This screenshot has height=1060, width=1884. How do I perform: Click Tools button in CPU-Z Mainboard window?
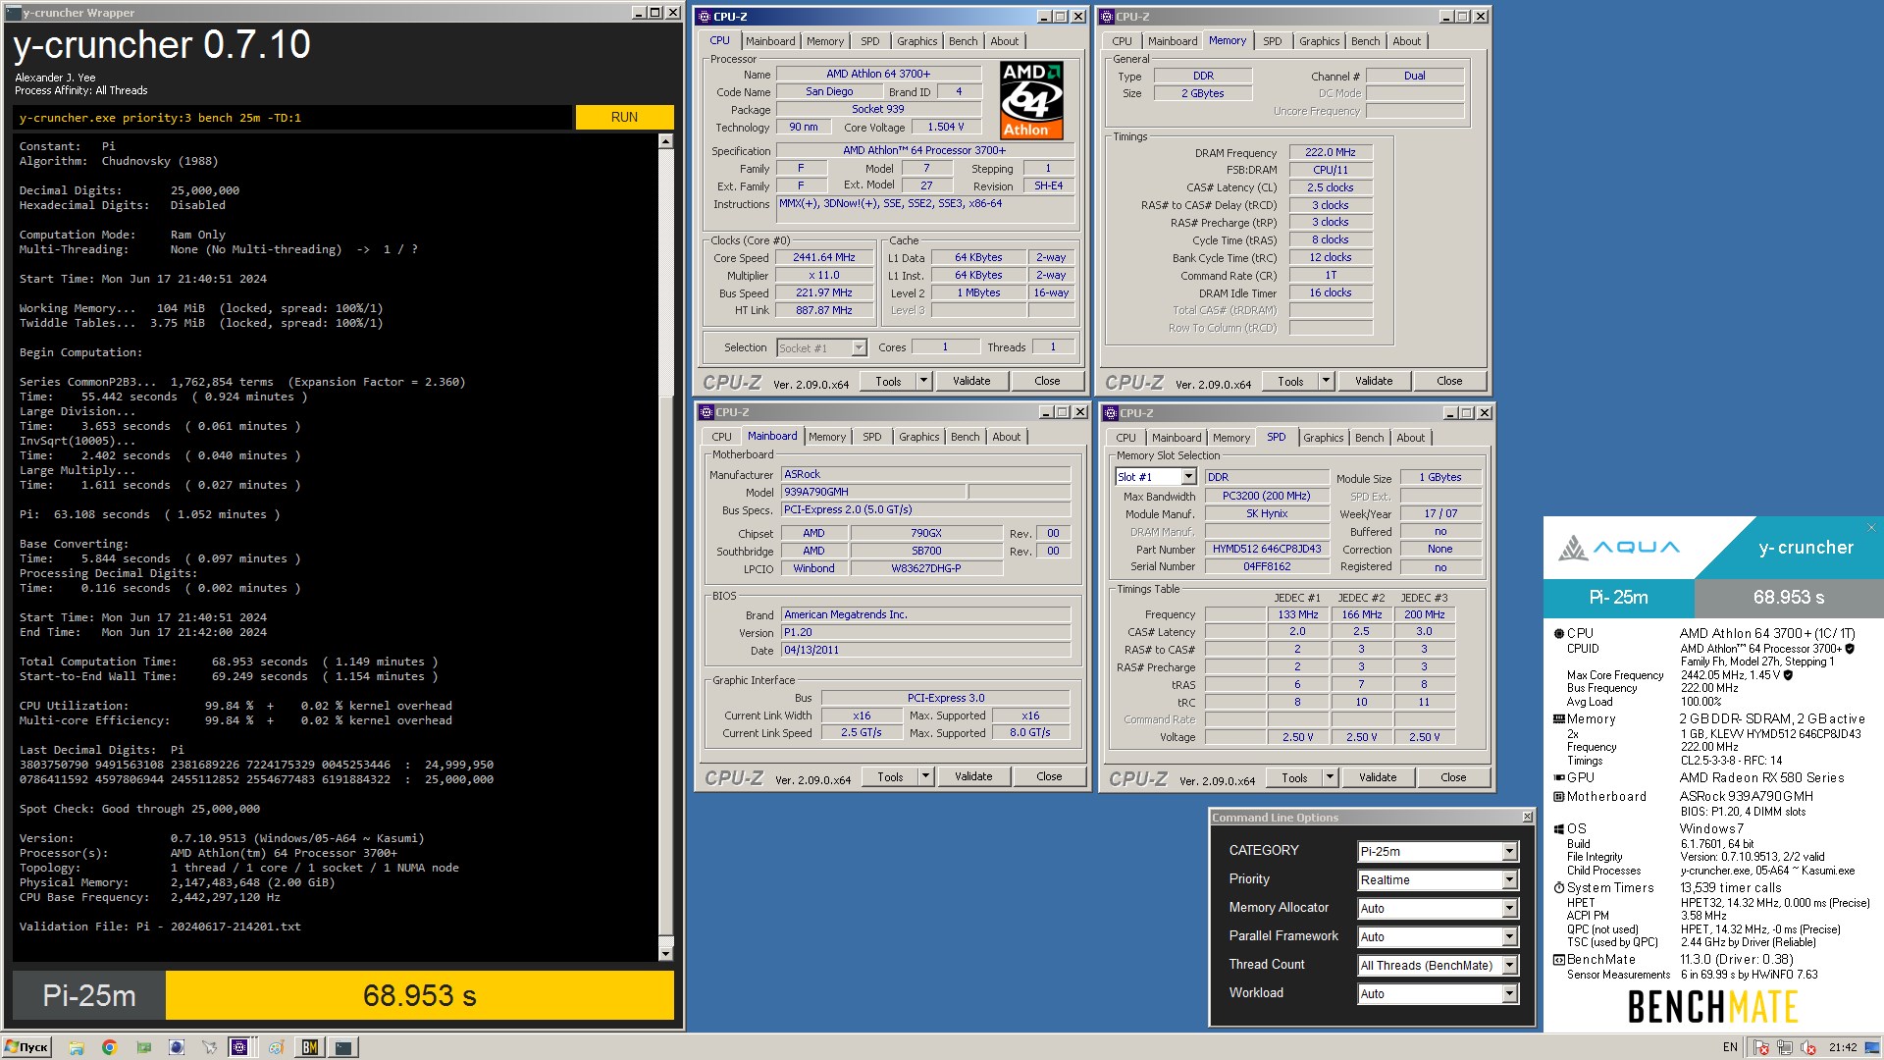tap(890, 776)
